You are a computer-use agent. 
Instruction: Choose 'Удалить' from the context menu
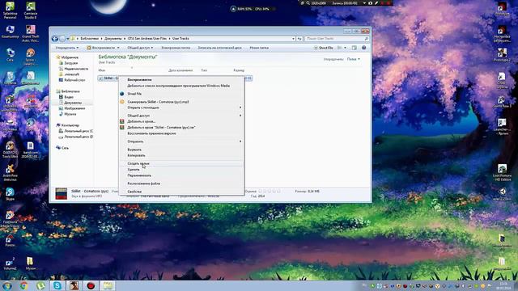pos(182,170)
